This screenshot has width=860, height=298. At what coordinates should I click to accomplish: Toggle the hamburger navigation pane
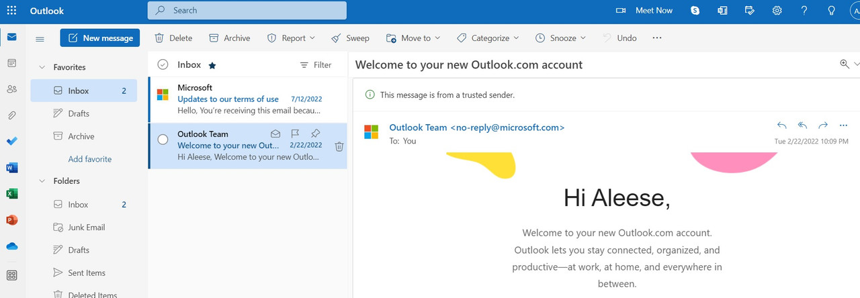click(40, 39)
